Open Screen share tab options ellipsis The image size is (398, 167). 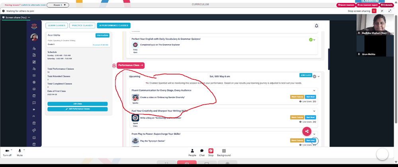(29, 17)
